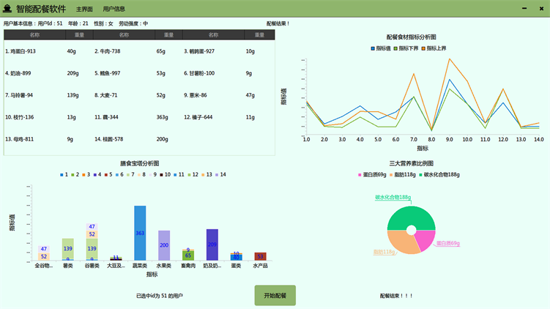Select the pink protein pie slice
Viewport: 550px width, 309px height.
(x=425, y=240)
